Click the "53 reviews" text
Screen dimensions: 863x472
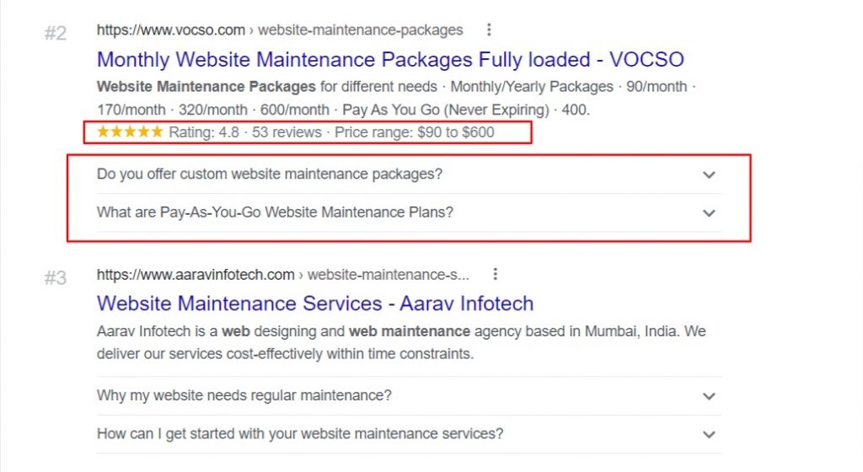tap(287, 132)
